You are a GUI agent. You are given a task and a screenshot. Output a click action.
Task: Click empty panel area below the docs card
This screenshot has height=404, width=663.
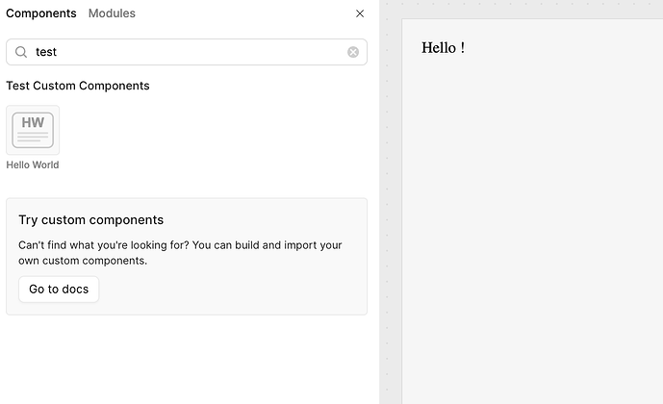click(x=183, y=361)
